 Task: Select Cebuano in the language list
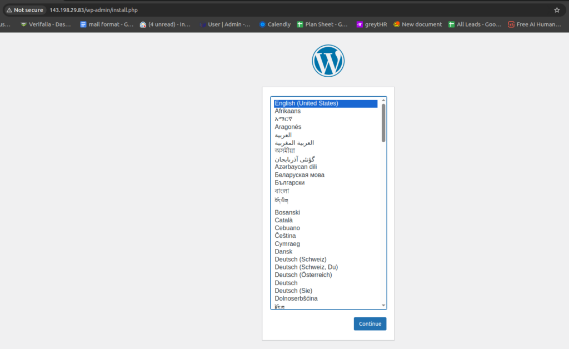pos(326,228)
